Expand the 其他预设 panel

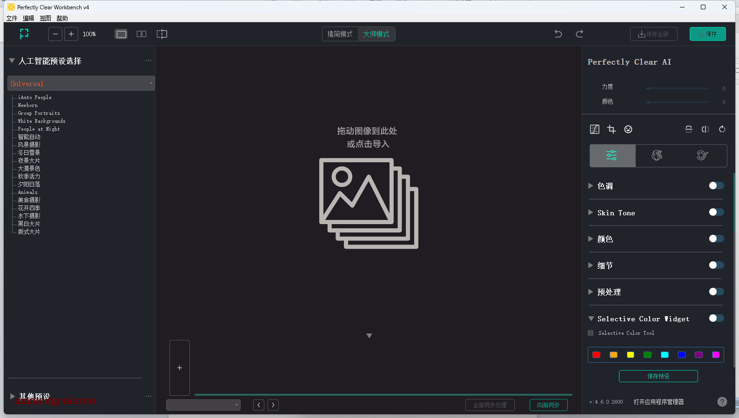pyautogui.click(x=13, y=396)
